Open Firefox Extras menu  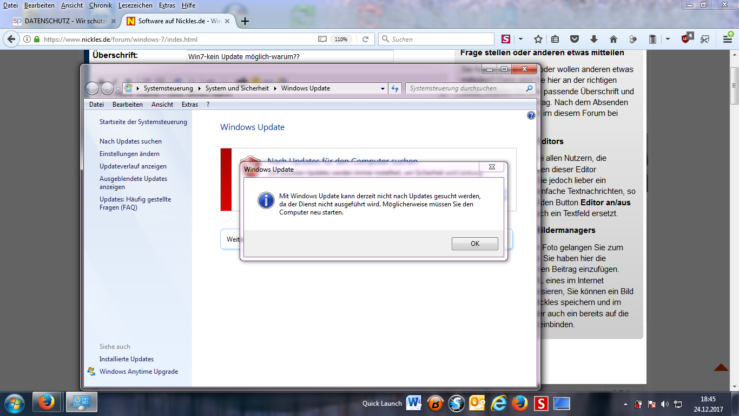click(x=167, y=5)
